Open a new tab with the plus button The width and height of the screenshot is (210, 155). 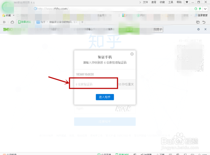[x=82, y=22]
